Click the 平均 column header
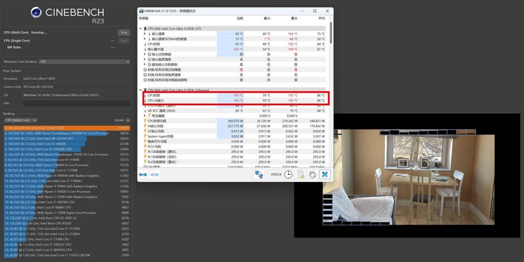The width and height of the screenshot is (524, 262). [x=321, y=18]
